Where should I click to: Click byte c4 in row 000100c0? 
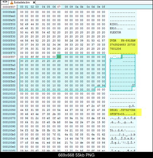click(27, 139)
